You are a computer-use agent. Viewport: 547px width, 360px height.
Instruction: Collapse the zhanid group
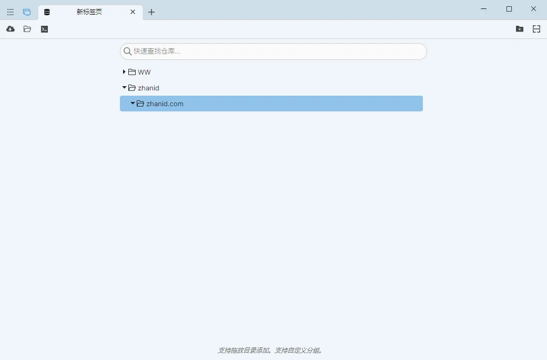click(x=124, y=88)
